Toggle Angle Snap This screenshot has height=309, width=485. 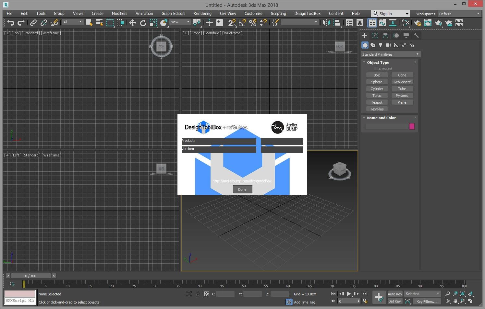[242, 23]
